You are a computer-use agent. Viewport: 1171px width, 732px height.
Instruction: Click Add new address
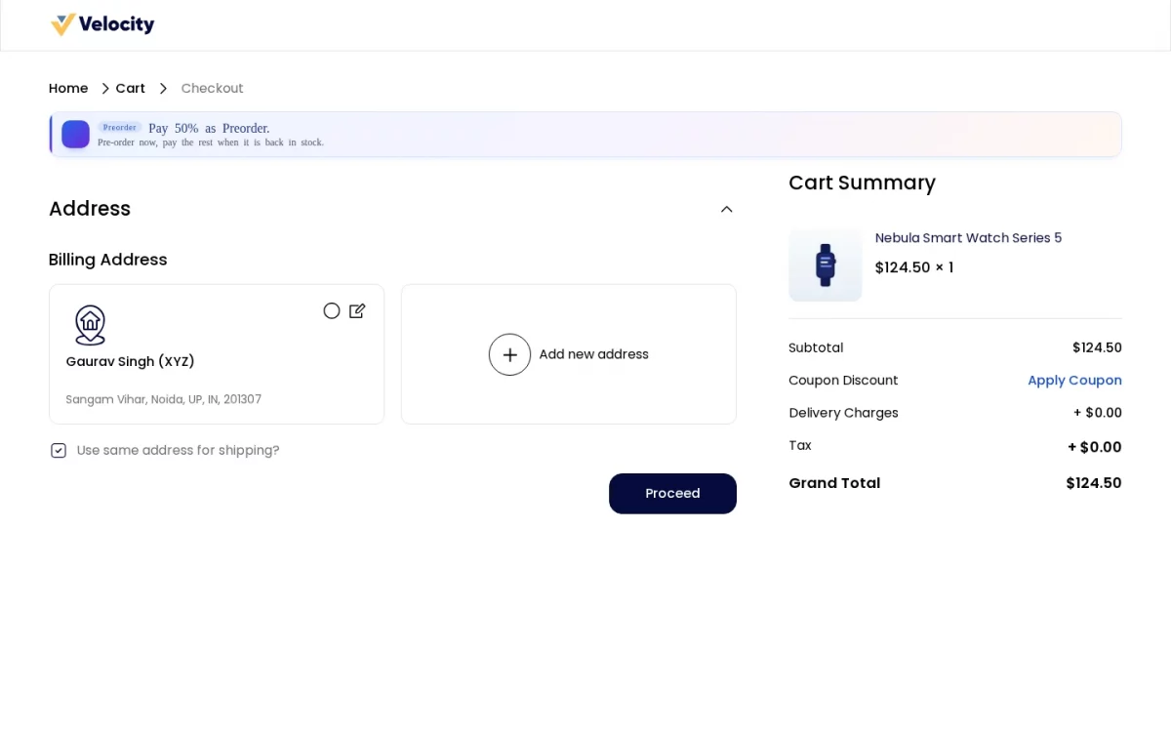pos(593,354)
